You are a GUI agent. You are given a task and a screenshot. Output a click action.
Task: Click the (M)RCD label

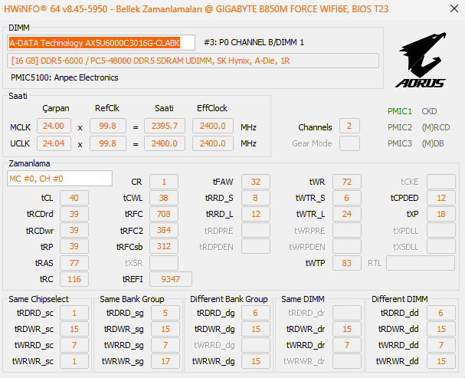coord(436,127)
